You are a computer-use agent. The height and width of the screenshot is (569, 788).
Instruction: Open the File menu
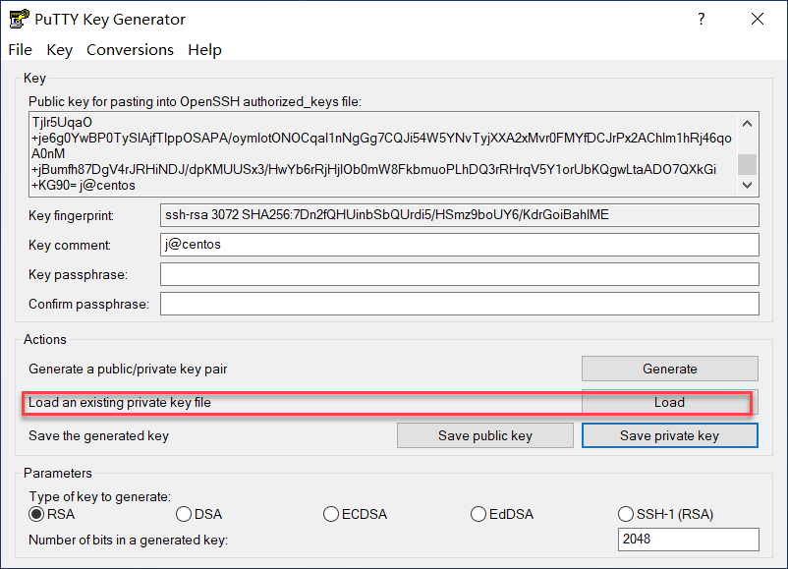(x=20, y=50)
